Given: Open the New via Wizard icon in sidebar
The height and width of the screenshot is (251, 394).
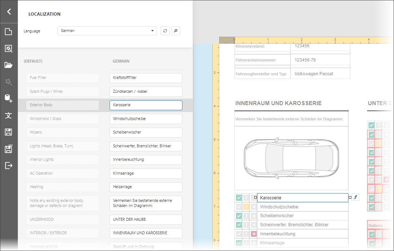Looking at the screenshot, I should pyautogui.click(x=8, y=48).
